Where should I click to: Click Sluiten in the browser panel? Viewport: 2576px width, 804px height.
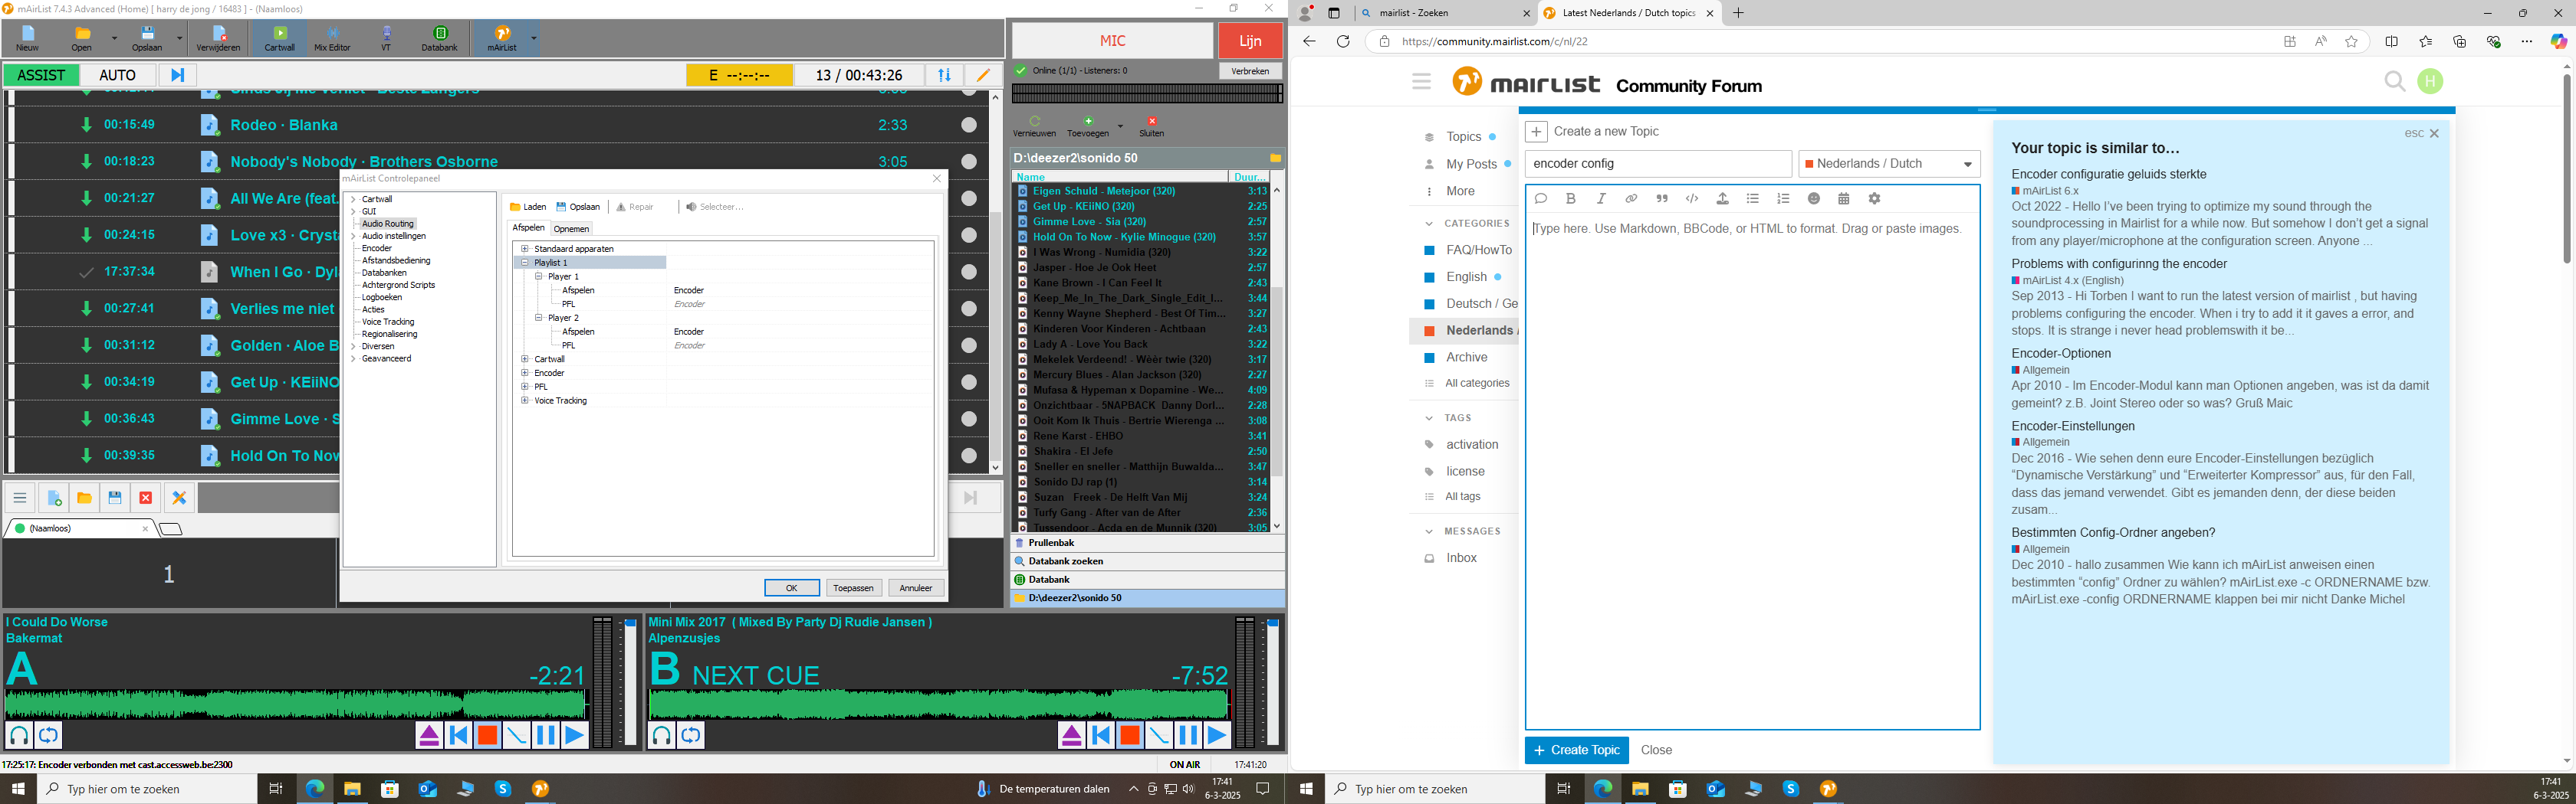point(1152,127)
